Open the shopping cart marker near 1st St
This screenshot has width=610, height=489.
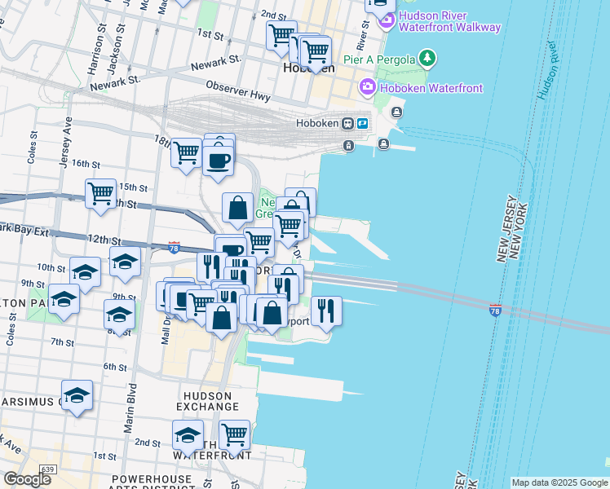pos(281,38)
